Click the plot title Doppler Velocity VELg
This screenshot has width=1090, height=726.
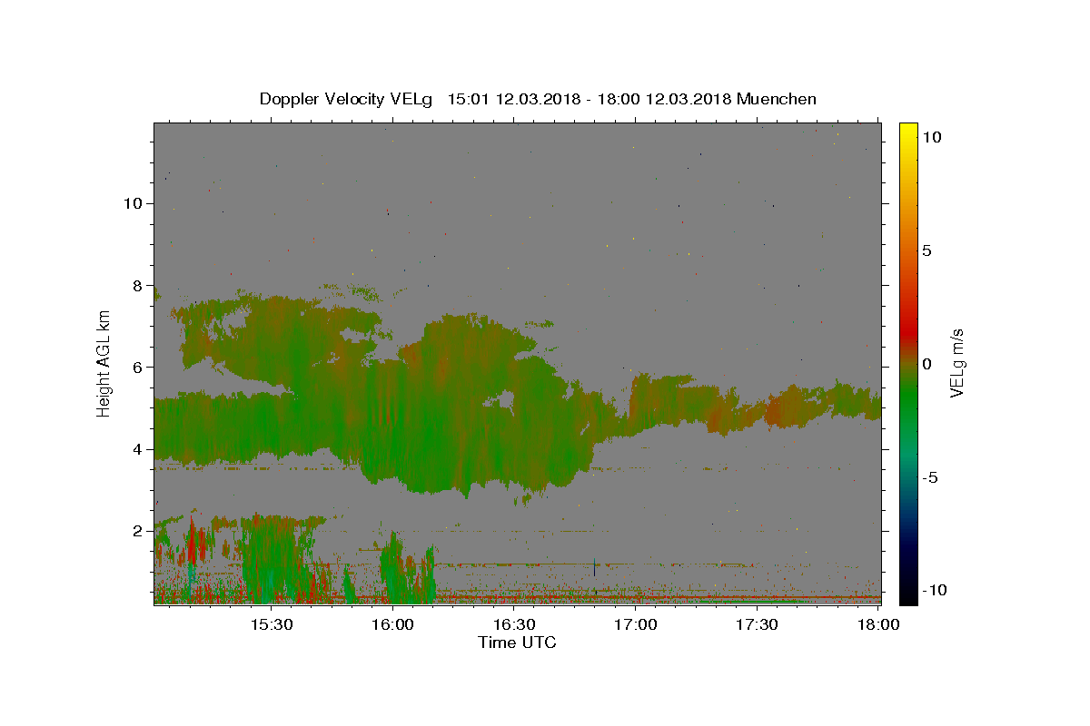click(x=347, y=99)
